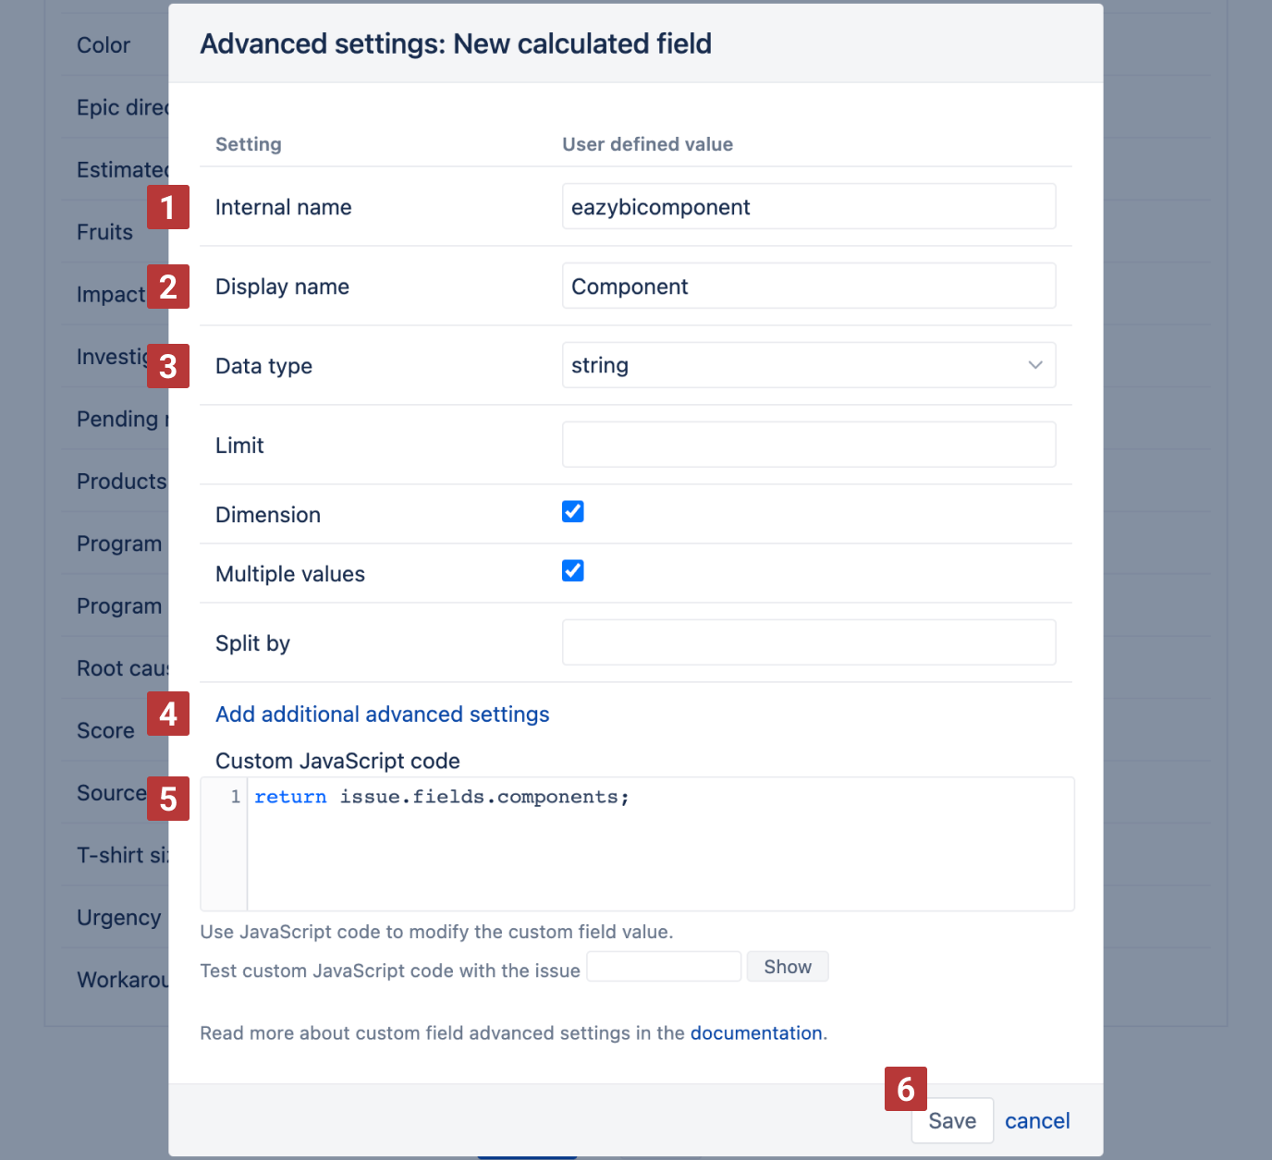This screenshot has height=1160, width=1272.
Task: Click the Internal name input field
Action: click(808, 206)
